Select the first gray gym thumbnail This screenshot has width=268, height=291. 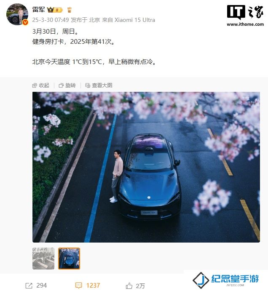click(x=43, y=259)
